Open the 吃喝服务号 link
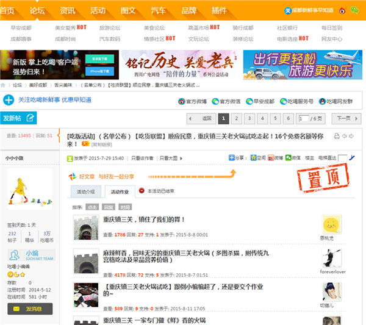The width and height of the screenshot is (366, 325). pyautogui.click(x=296, y=101)
